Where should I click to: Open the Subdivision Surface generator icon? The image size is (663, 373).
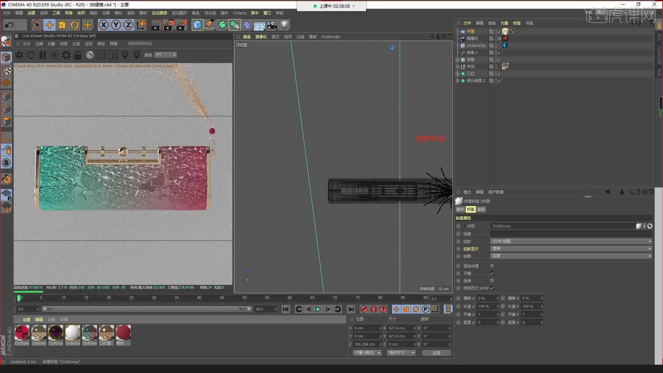click(x=222, y=25)
